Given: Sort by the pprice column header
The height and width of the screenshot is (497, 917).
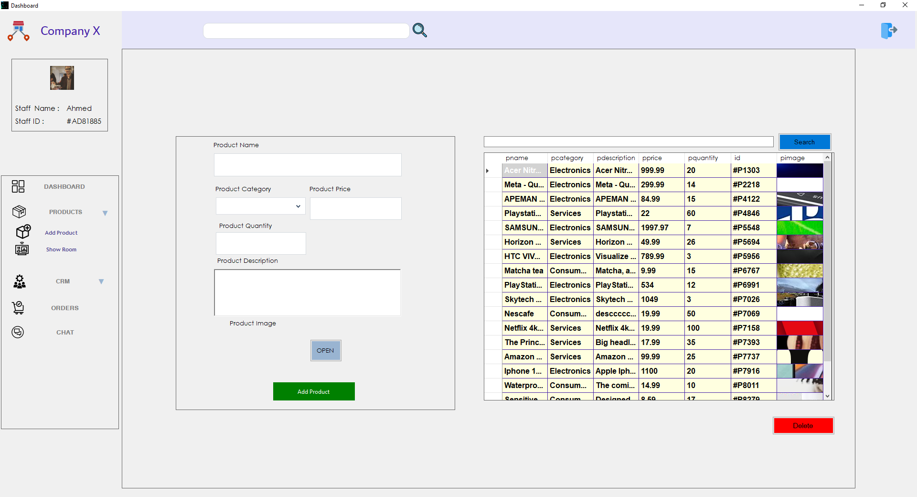Looking at the screenshot, I should [x=661, y=158].
